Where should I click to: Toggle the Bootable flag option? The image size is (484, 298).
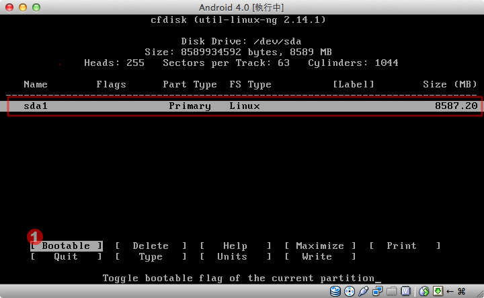click(66, 246)
